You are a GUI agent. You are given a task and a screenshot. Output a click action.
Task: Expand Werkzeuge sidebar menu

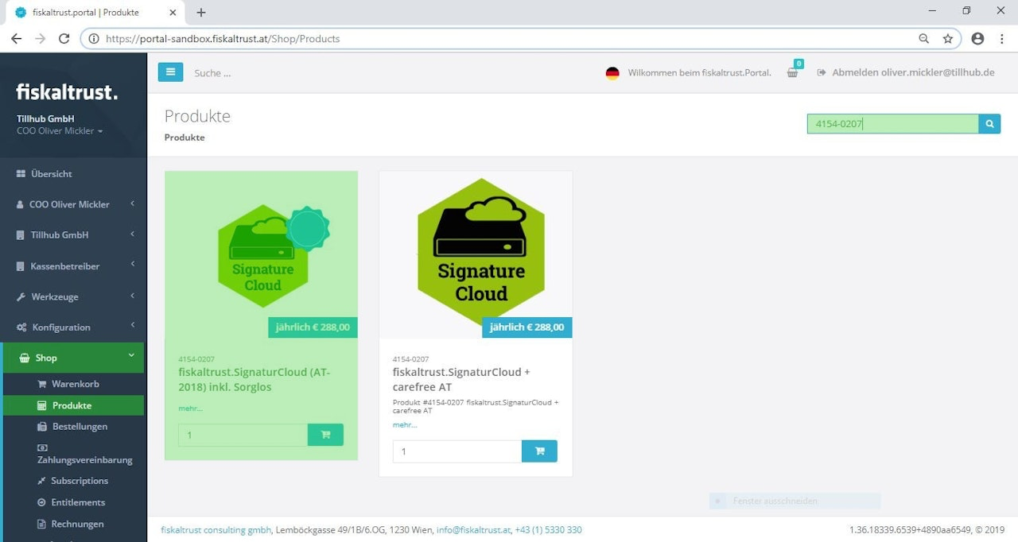(x=73, y=296)
